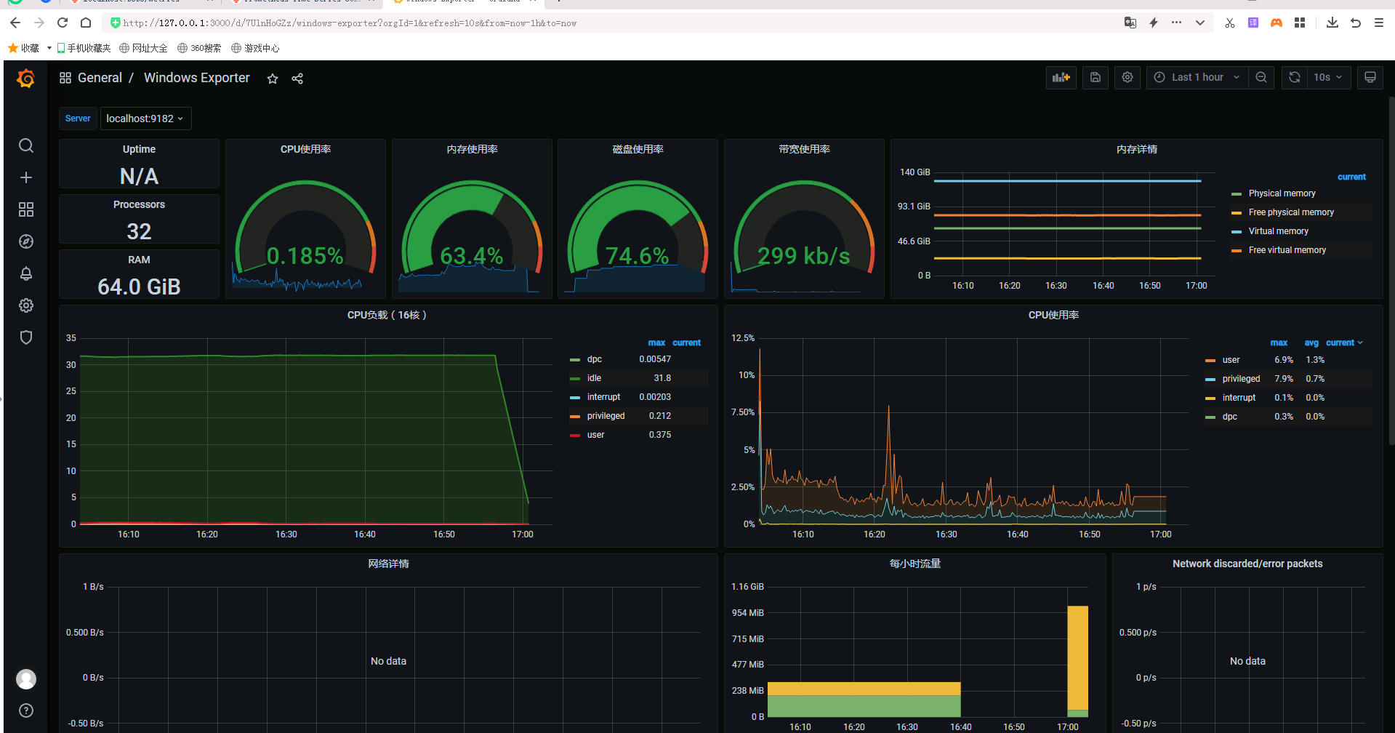
Task: Save the dashboard using the disk icon
Action: [x=1095, y=78]
